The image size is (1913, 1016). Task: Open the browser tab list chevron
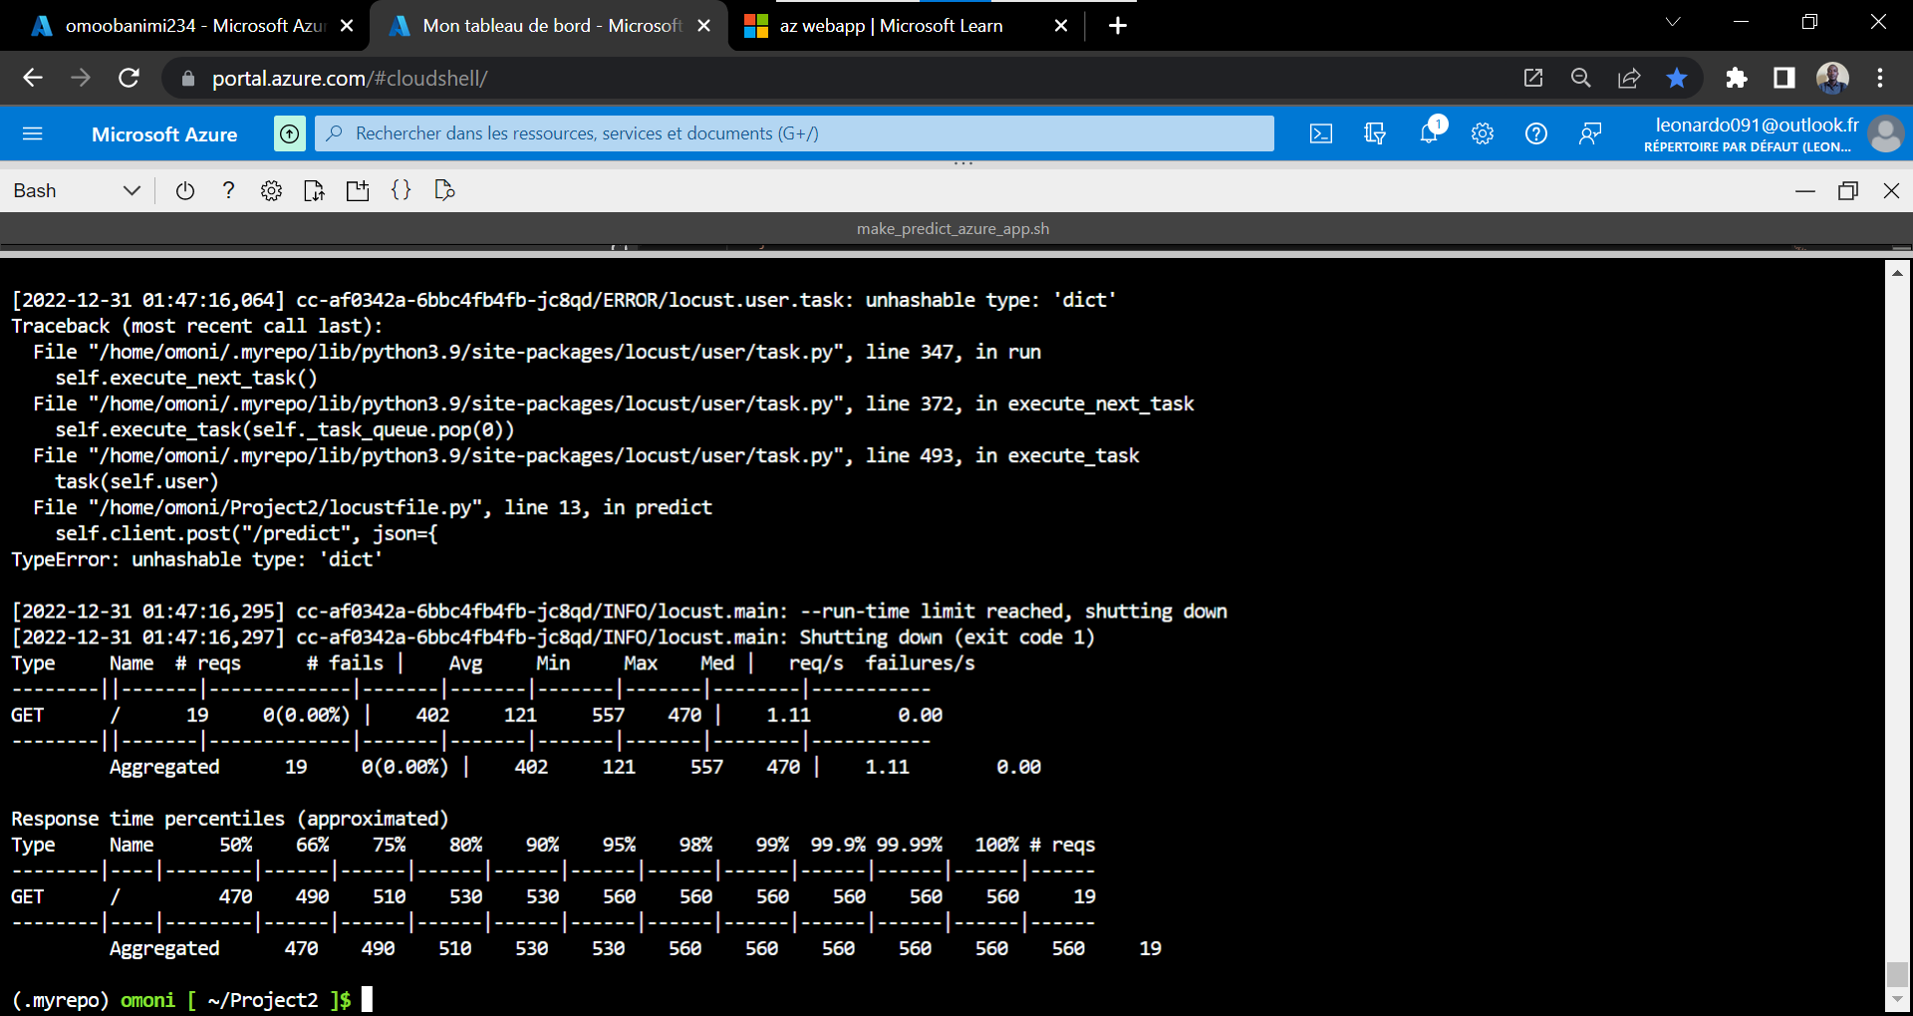click(1672, 21)
